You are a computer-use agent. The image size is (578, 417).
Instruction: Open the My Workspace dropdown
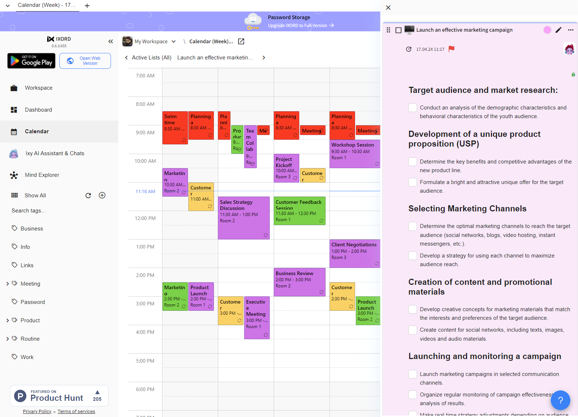click(x=149, y=41)
